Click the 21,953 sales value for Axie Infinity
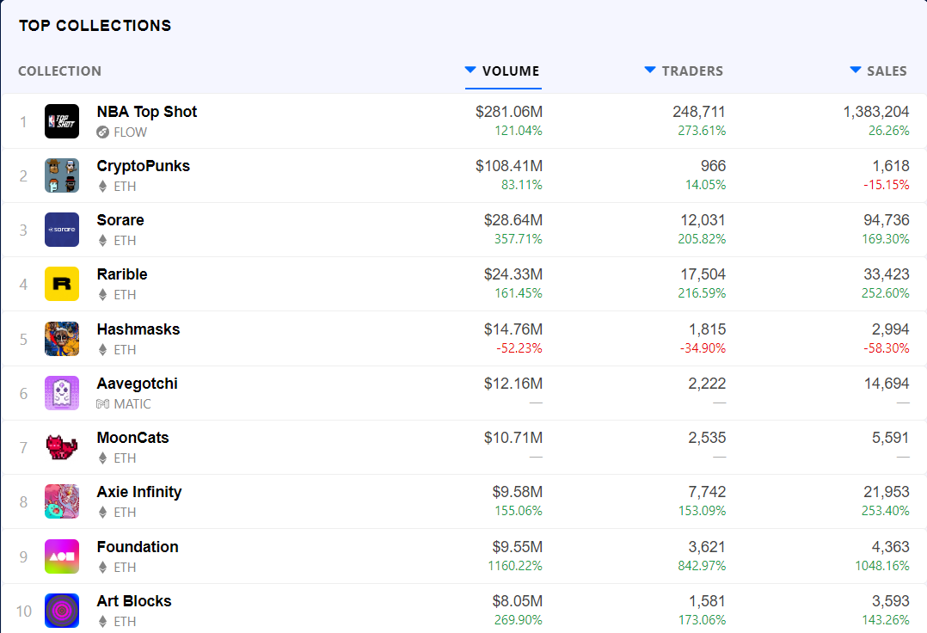Screen dimensions: 927x633 887,492
